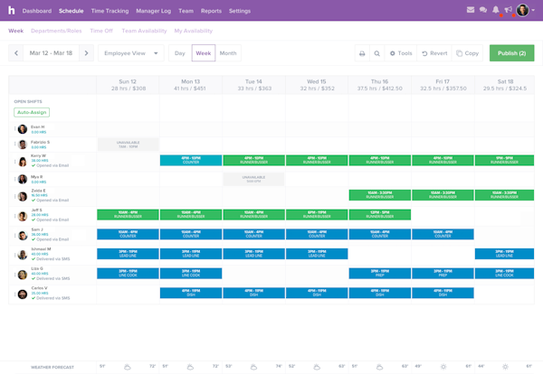Open the announcements megaphone icon
The height and width of the screenshot is (374, 543).
click(509, 11)
